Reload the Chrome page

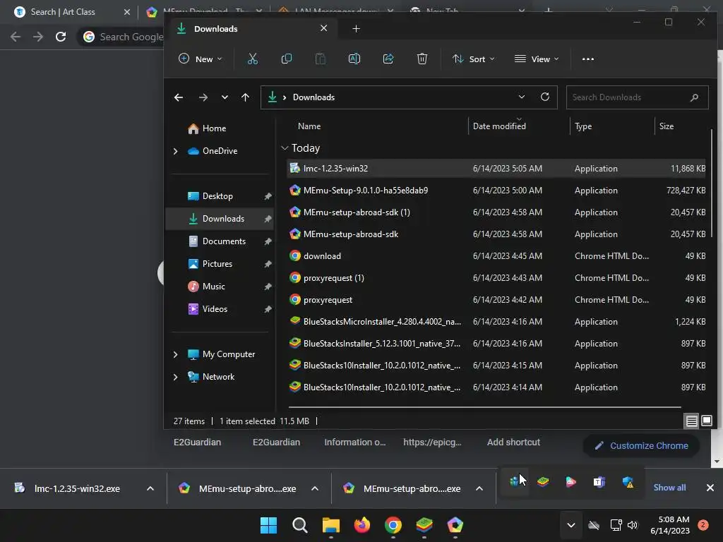click(61, 37)
